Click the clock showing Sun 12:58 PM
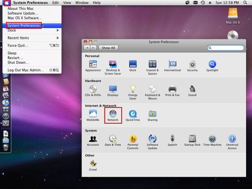This screenshot has width=252, height=189. [227, 3]
